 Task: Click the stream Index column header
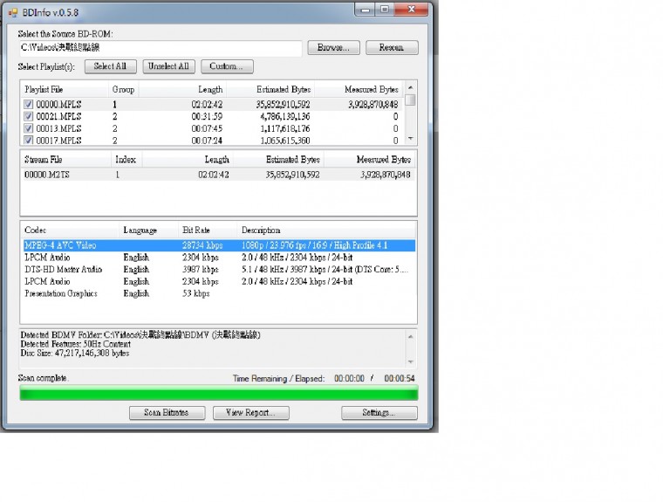[x=126, y=160]
